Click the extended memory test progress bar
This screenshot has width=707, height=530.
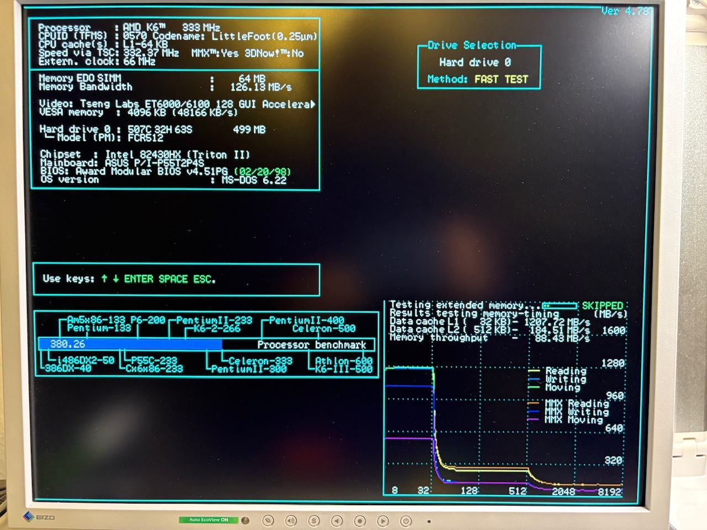coord(560,305)
